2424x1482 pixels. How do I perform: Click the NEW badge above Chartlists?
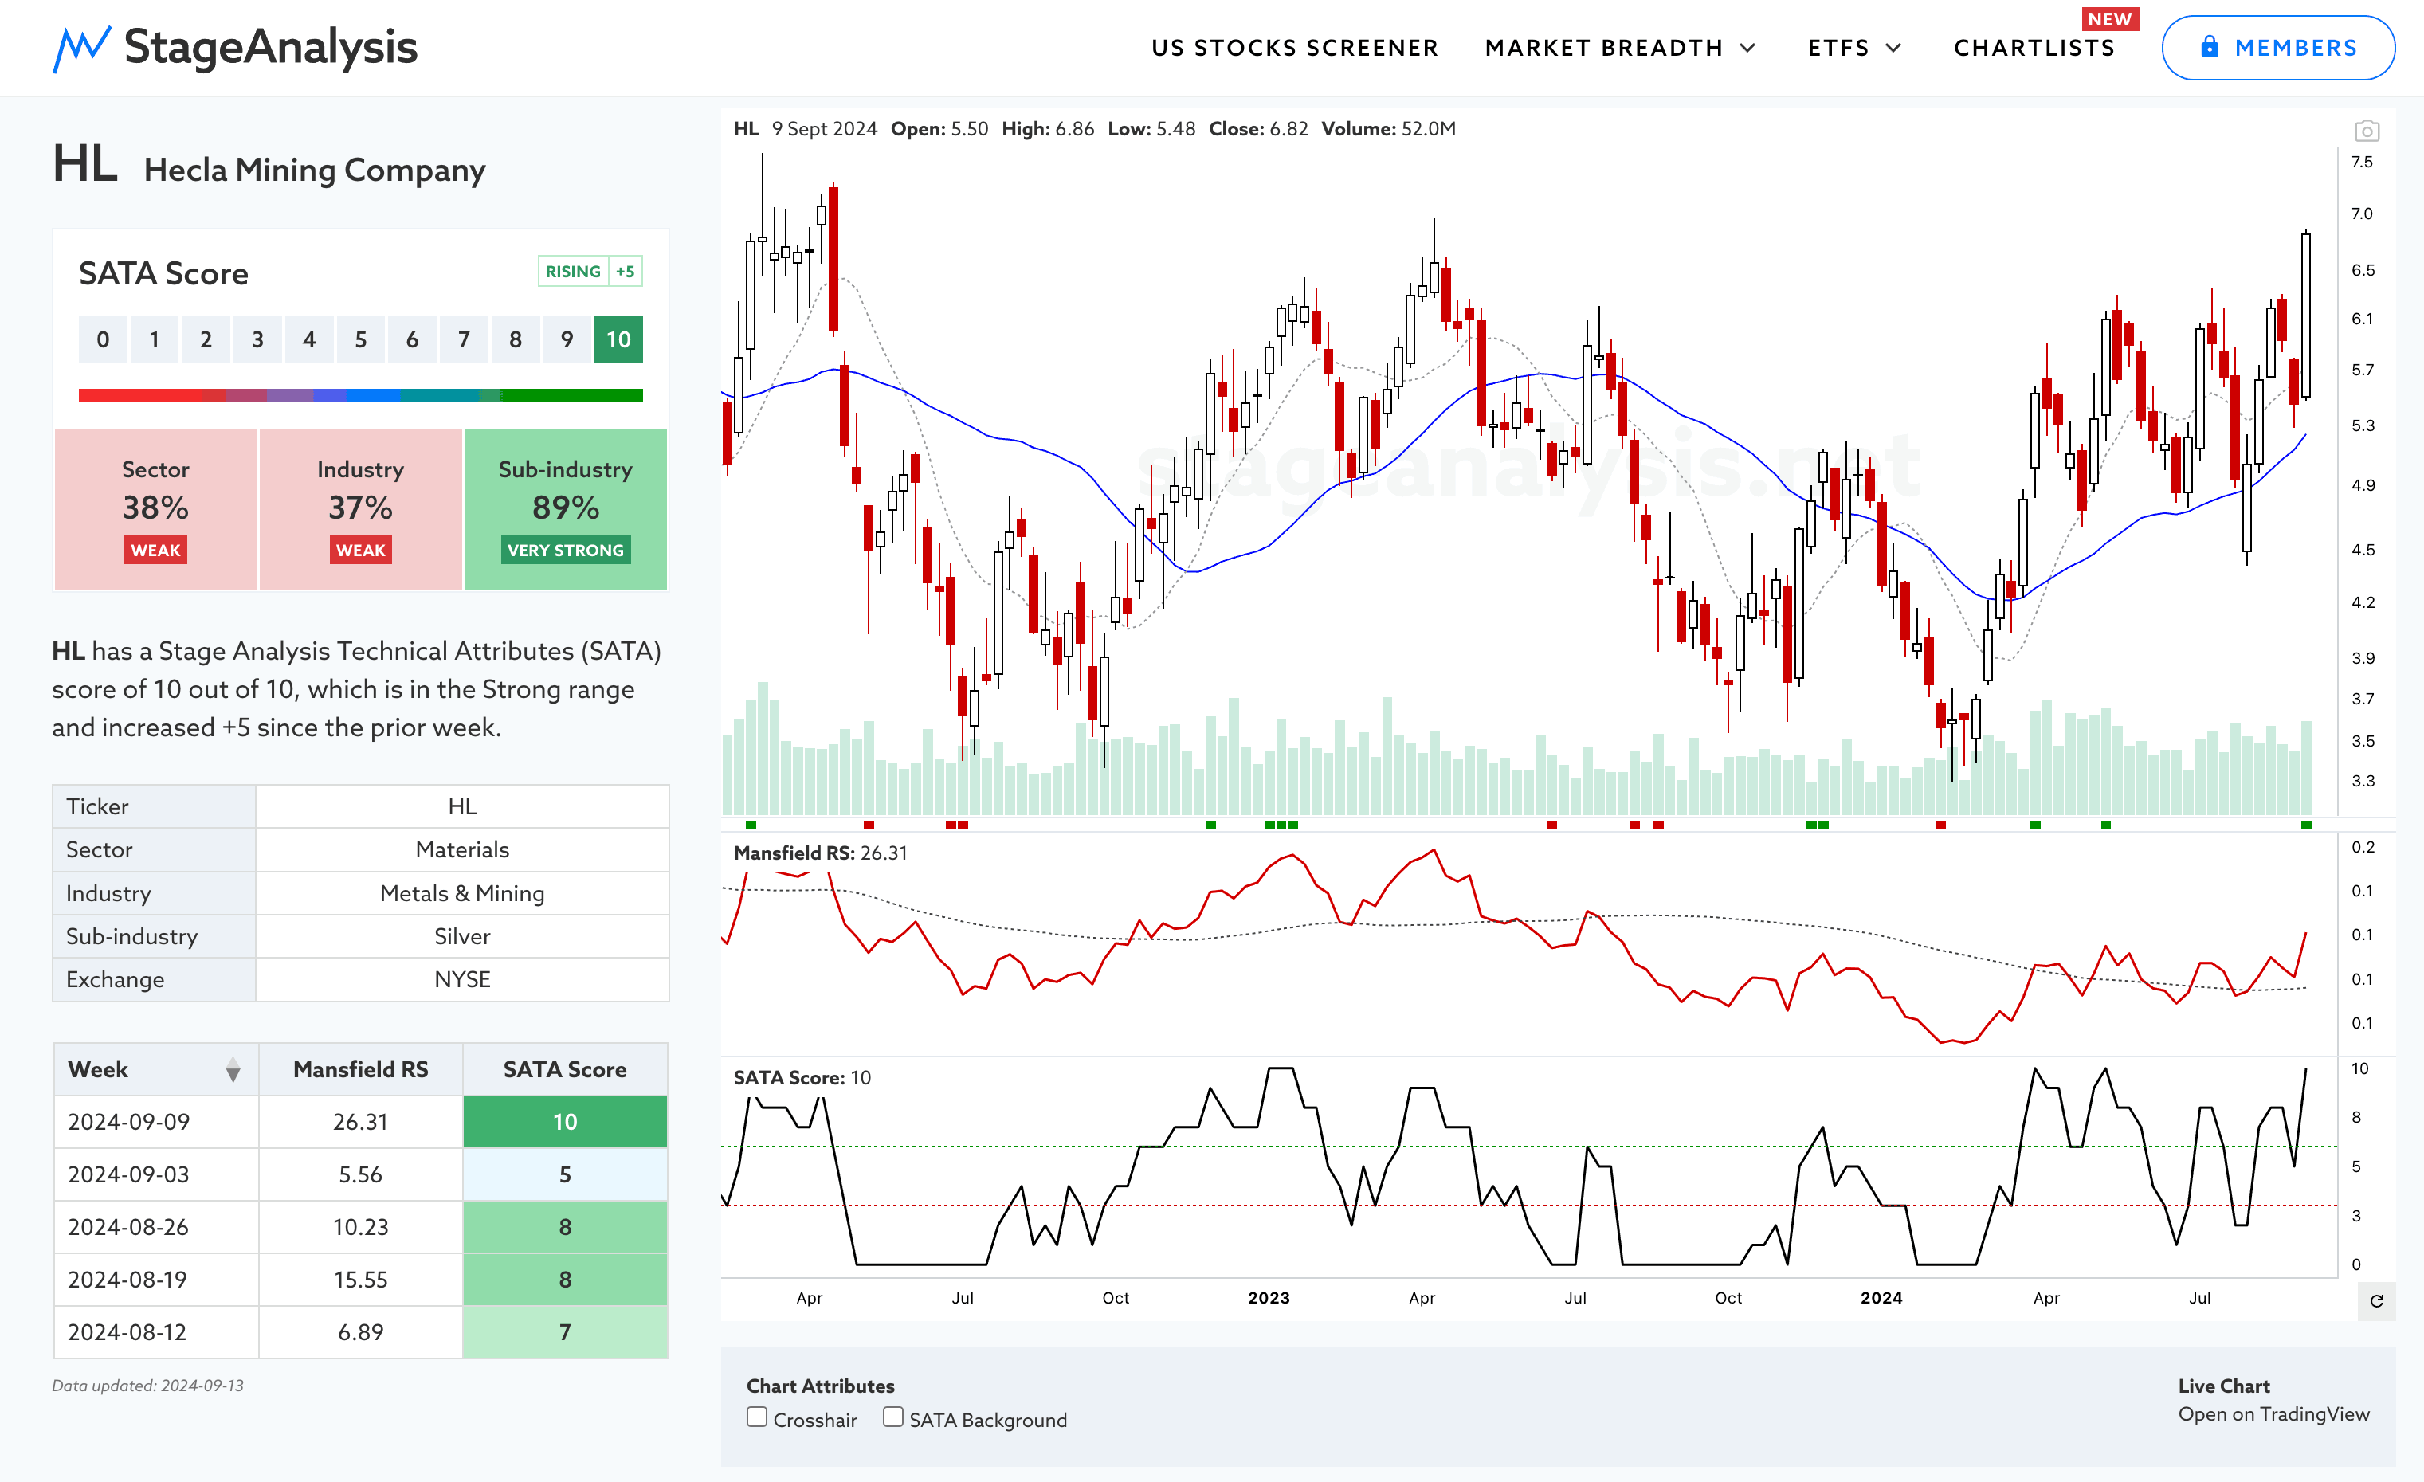pyautogui.click(x=2109, y=18)
